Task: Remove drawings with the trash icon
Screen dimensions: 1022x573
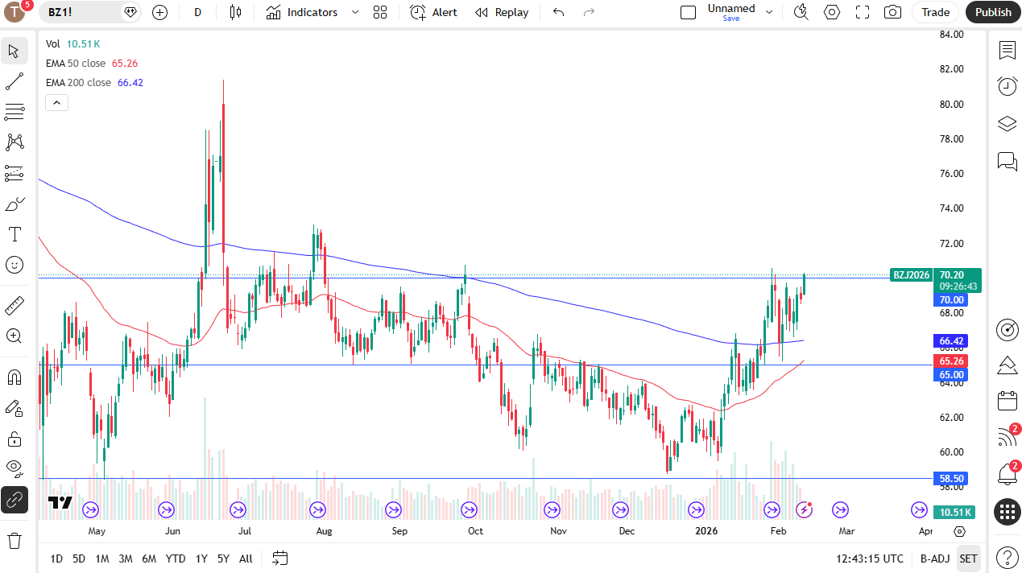Action: [x=14, y=539]
